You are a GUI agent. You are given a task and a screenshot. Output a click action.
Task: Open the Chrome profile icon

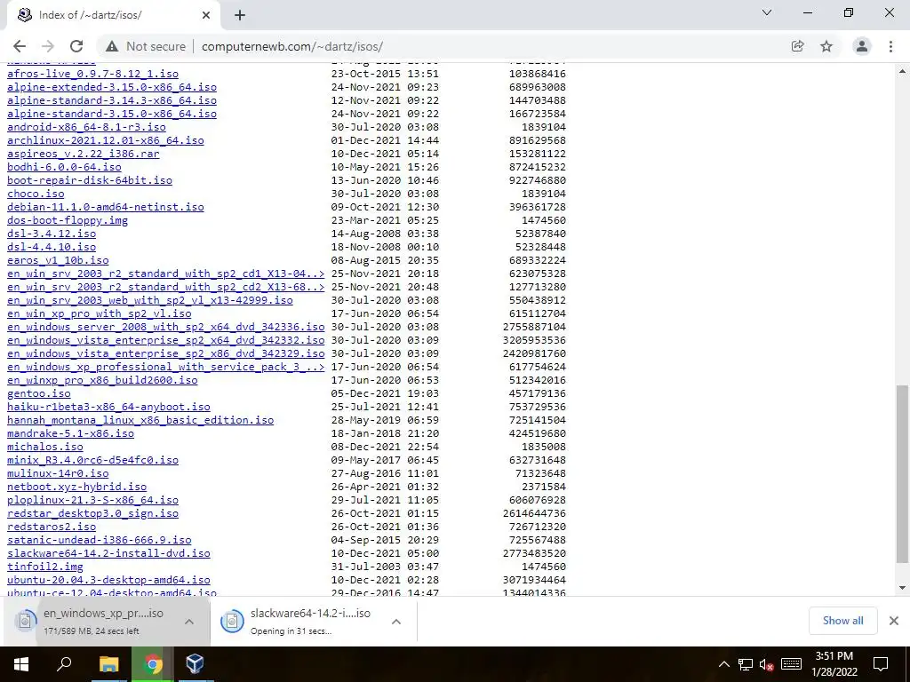coord(862,46)
